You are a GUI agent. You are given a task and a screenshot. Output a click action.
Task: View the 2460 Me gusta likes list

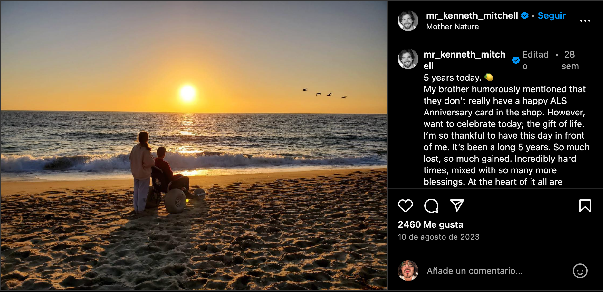(x=430, y=224)
